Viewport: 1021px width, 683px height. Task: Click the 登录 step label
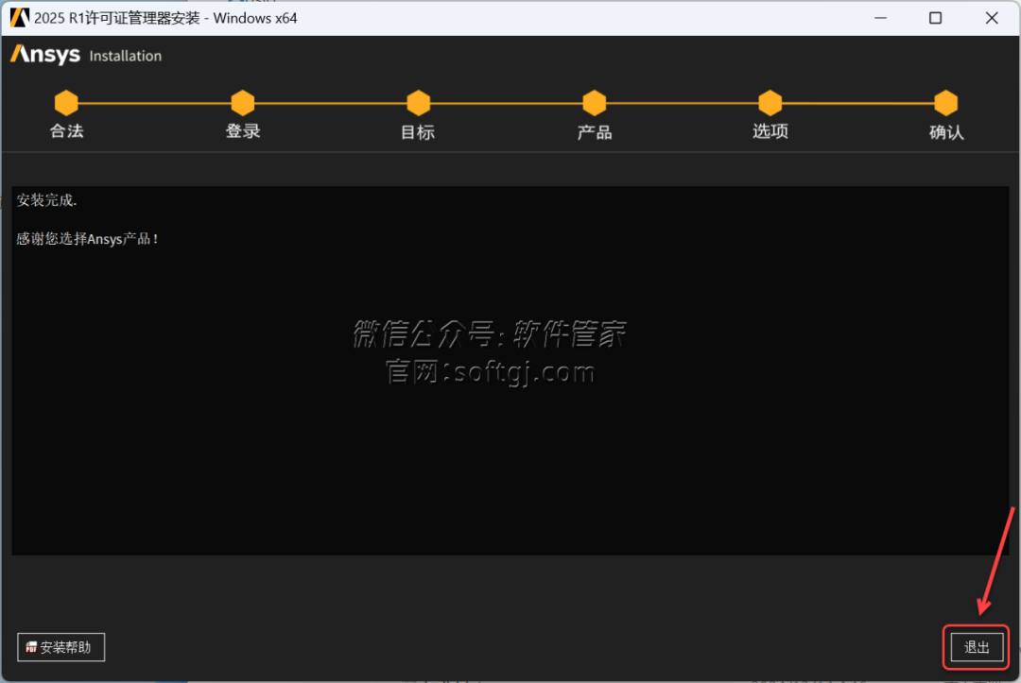point(243,131)
